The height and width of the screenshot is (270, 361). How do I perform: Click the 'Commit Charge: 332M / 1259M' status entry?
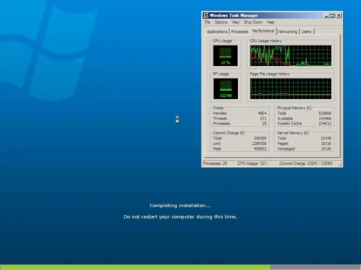pyautogui.click(x=308, y=163)
